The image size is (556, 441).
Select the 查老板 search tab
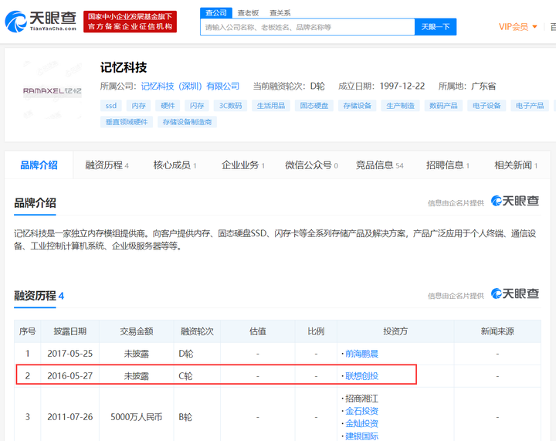(248, 13)
